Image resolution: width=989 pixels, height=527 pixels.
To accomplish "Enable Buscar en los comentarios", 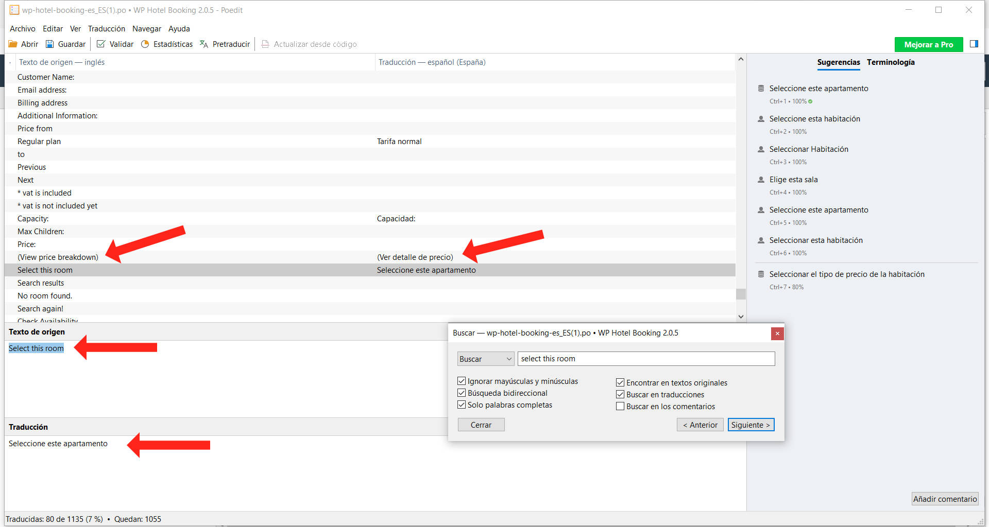I will (620, 406).
